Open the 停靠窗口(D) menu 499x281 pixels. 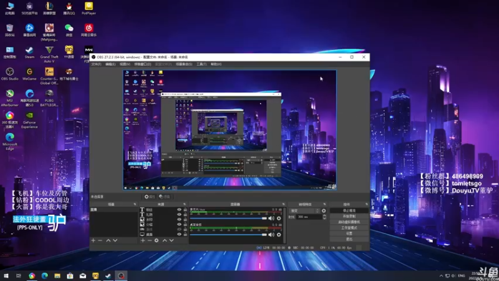coord(143,64)
